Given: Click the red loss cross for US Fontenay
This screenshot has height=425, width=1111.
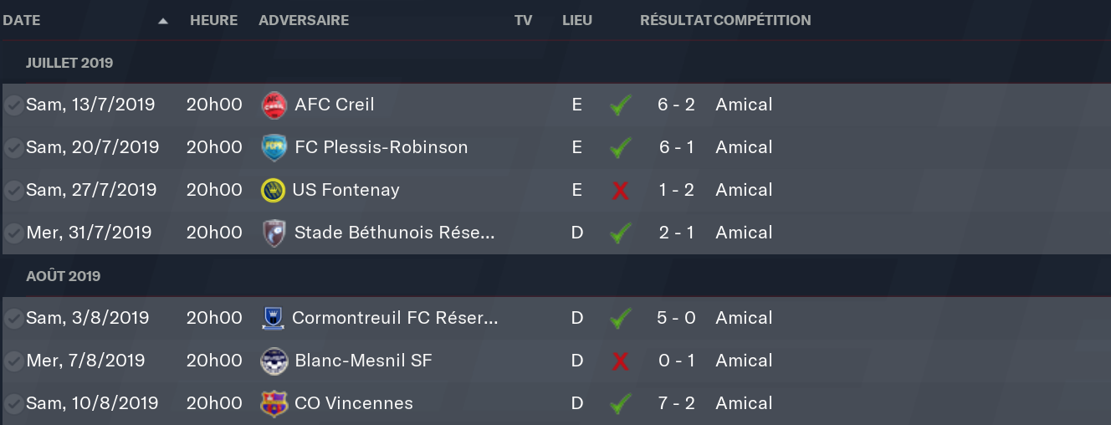Looking at the screenshot, I should (620, 191).
